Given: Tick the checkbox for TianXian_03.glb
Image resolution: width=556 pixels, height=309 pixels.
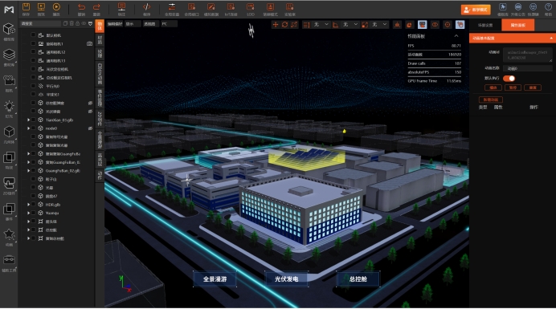Looking at the screenshot, I should 33,120.
